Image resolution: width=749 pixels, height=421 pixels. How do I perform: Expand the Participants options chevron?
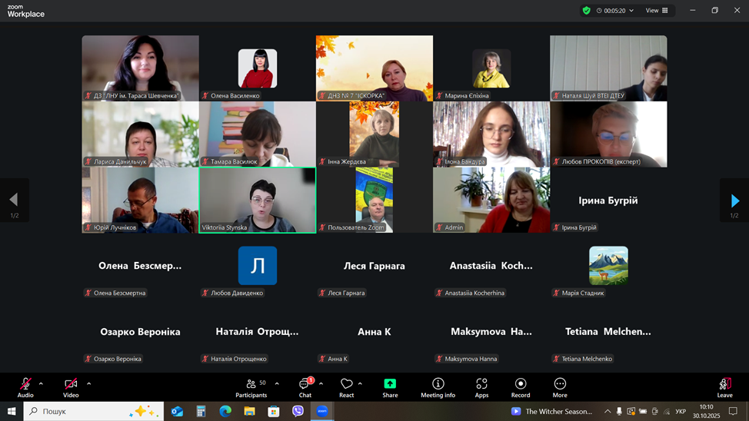coord(277,383)
